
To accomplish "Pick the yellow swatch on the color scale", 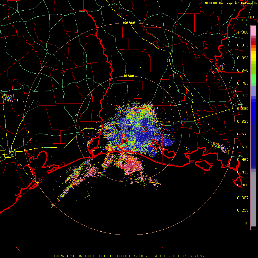I will point(253,56).
